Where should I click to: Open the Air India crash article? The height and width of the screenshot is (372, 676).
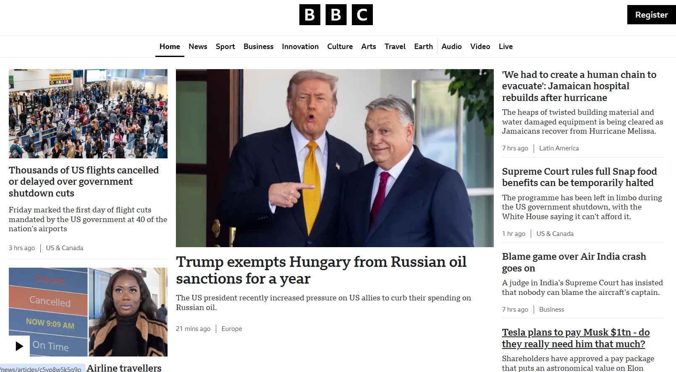click(574, 262)
